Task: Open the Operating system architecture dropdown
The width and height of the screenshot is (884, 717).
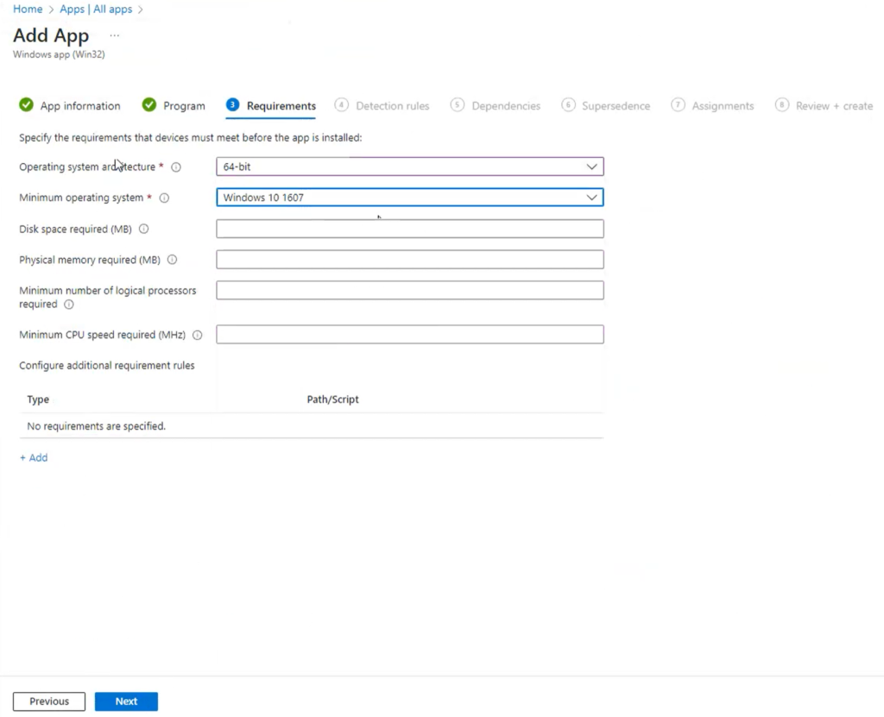Action: [x=592, y=167]
